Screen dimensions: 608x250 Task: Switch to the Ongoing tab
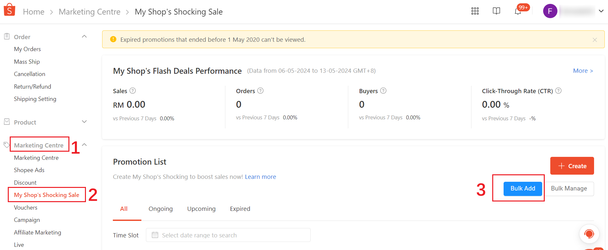tap(161, 209)
